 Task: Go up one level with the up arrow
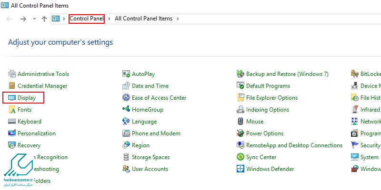(x=44, y=19)
